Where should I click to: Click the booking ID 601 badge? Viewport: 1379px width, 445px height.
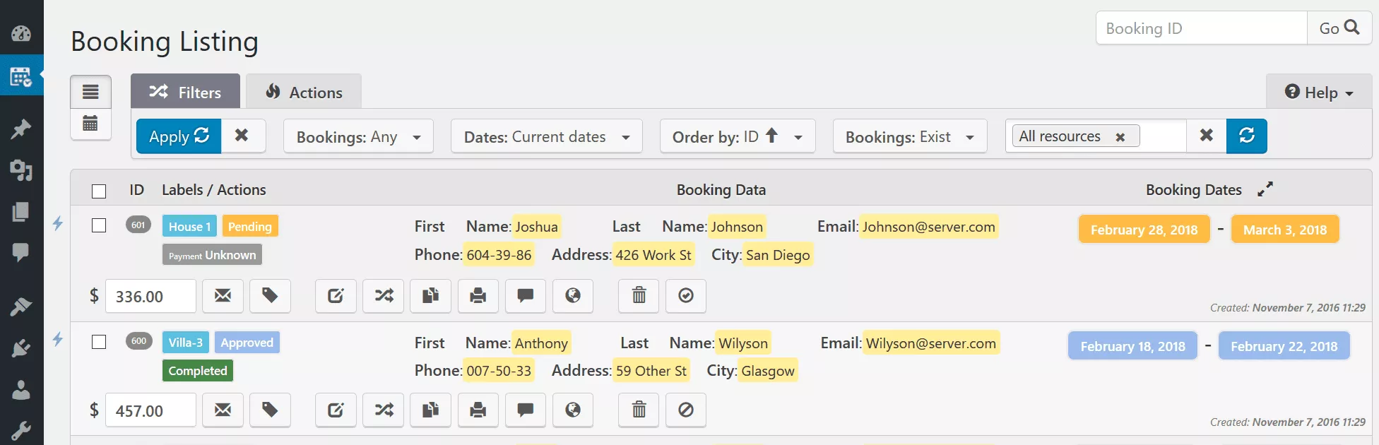point(138,225)
